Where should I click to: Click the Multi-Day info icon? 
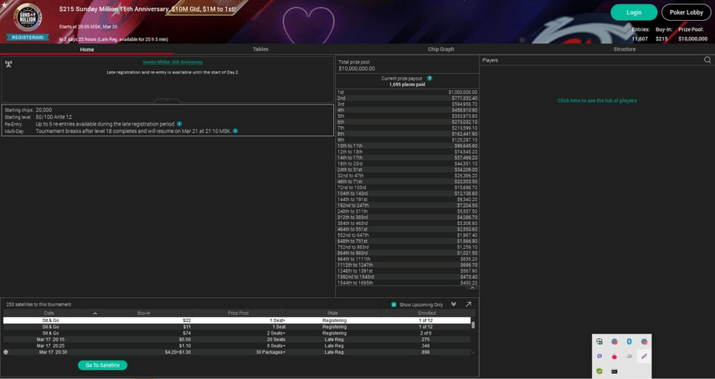tap(235, 131)
